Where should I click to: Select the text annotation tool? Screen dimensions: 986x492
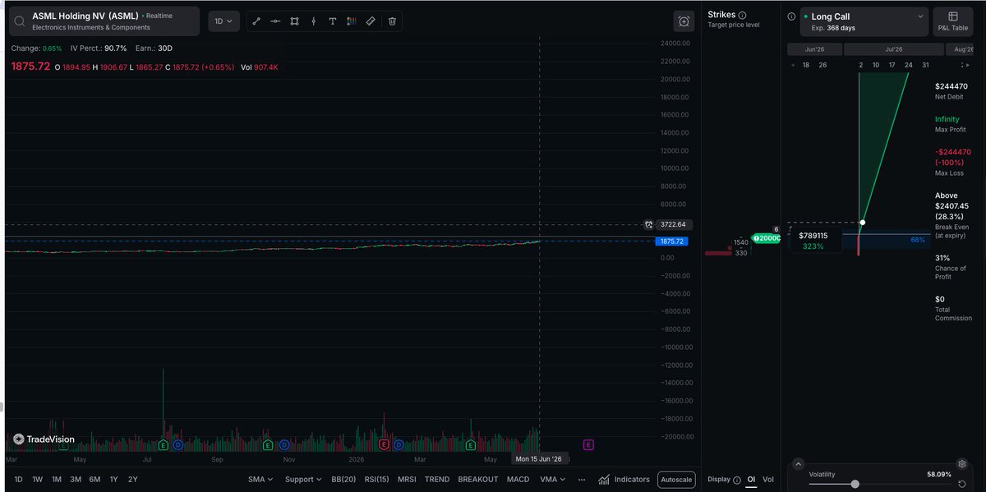pos(332,21)
